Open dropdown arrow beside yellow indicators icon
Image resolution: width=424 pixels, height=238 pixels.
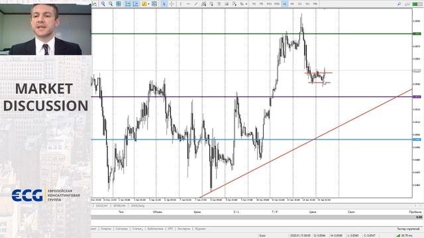[x=148, y=4]
